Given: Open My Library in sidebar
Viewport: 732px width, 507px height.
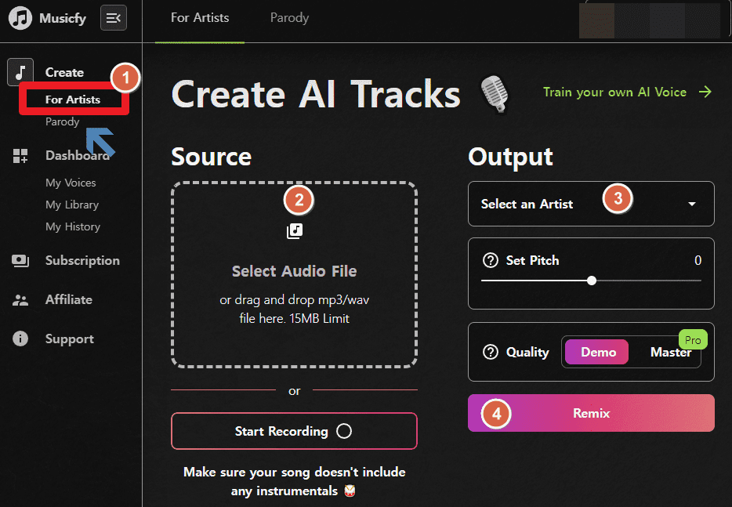Looking at the screenshot, I should tap(72, 205).
